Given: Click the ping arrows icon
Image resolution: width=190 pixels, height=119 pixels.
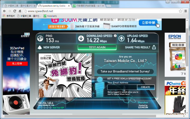Looking at the screenshot, I should click(x=40, y=39).
